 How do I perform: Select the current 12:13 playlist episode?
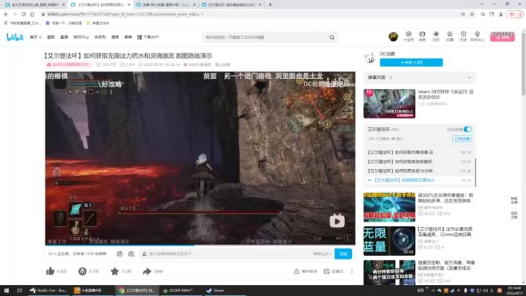419,180
